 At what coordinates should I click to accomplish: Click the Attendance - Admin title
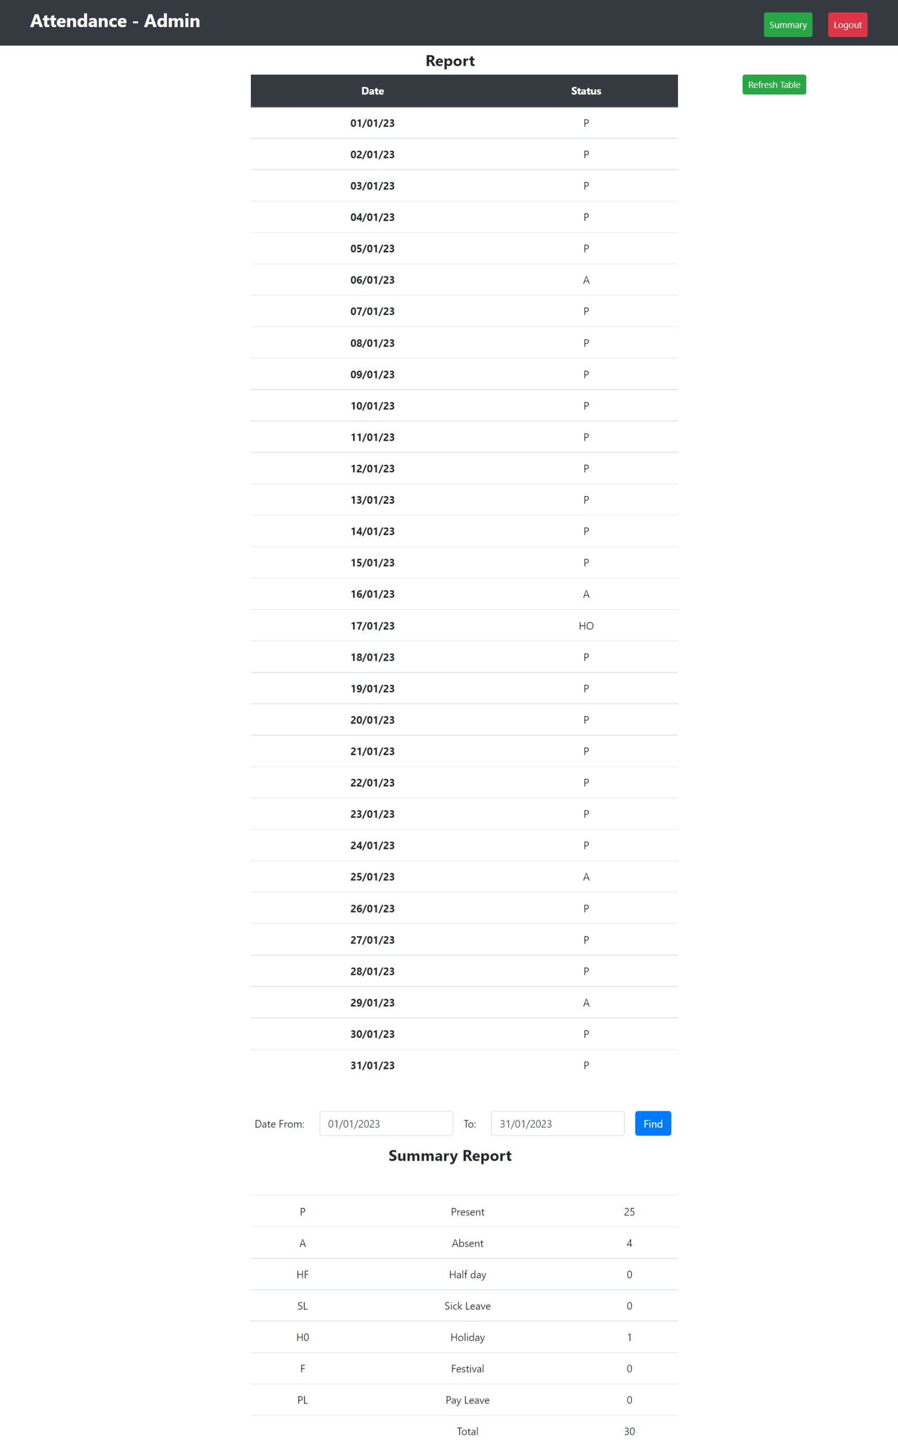point(115,21)
